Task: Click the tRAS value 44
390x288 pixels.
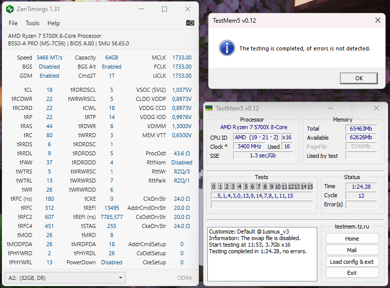Action: point(49,126)
